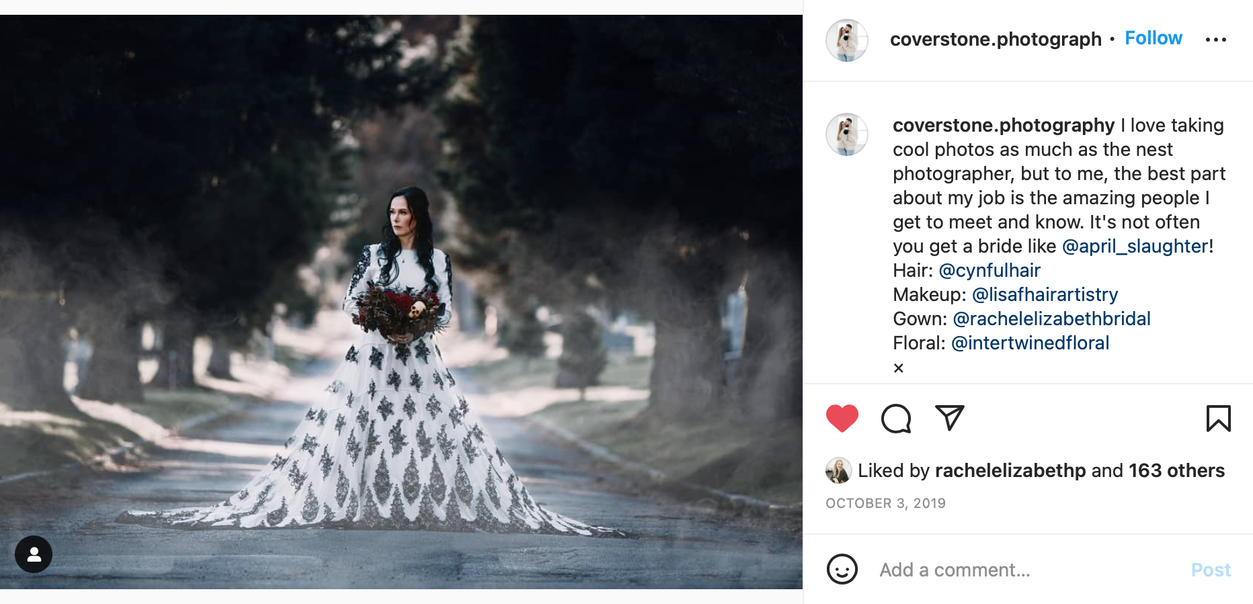Unlike the post with the red heart
This screenshot has height=604, width=1253.
[x=842, y=419]
